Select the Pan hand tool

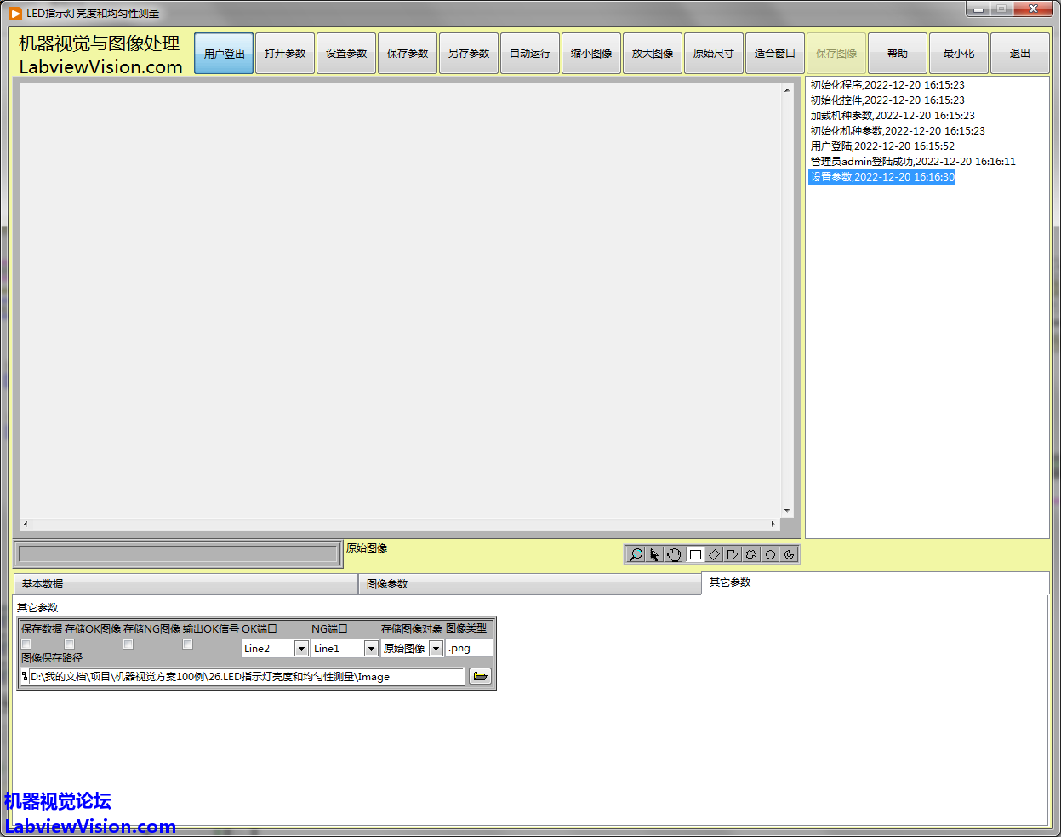(674, 554)
